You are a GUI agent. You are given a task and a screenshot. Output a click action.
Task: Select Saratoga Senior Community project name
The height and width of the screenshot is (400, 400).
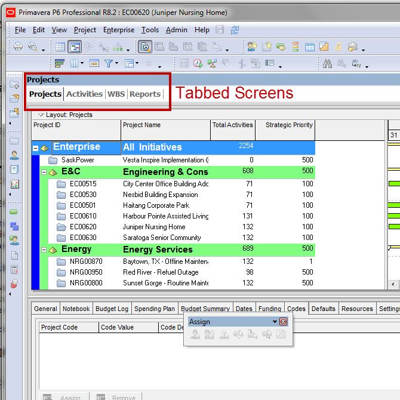(x=162, y=238)
